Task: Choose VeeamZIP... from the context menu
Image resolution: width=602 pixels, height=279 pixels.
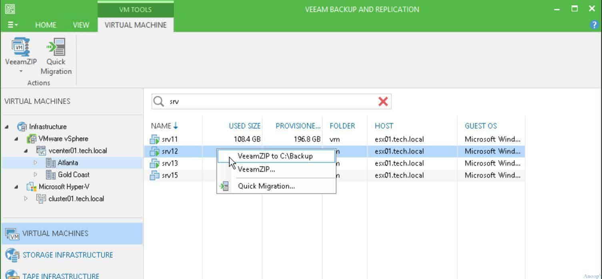Action: pos(276,169)
